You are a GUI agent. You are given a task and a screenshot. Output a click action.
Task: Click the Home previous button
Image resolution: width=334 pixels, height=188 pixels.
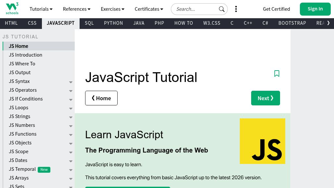[101, 98]
